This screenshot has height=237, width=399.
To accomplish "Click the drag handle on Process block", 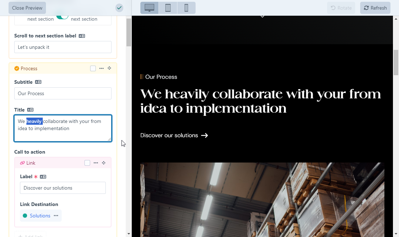I will coord(109,68).
